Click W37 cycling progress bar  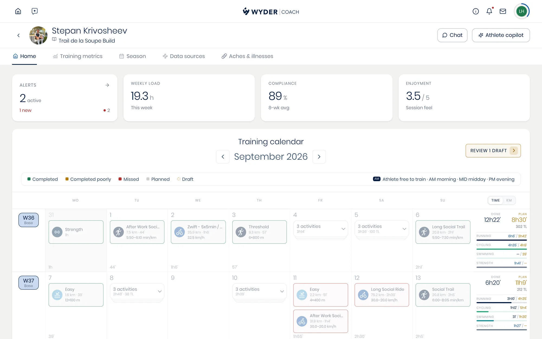pos(502,312)
